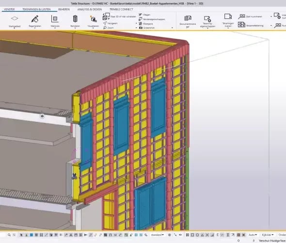Switch to the Beheren ribbon tab
The image size is (286, 243).
[x=64, y=9]
